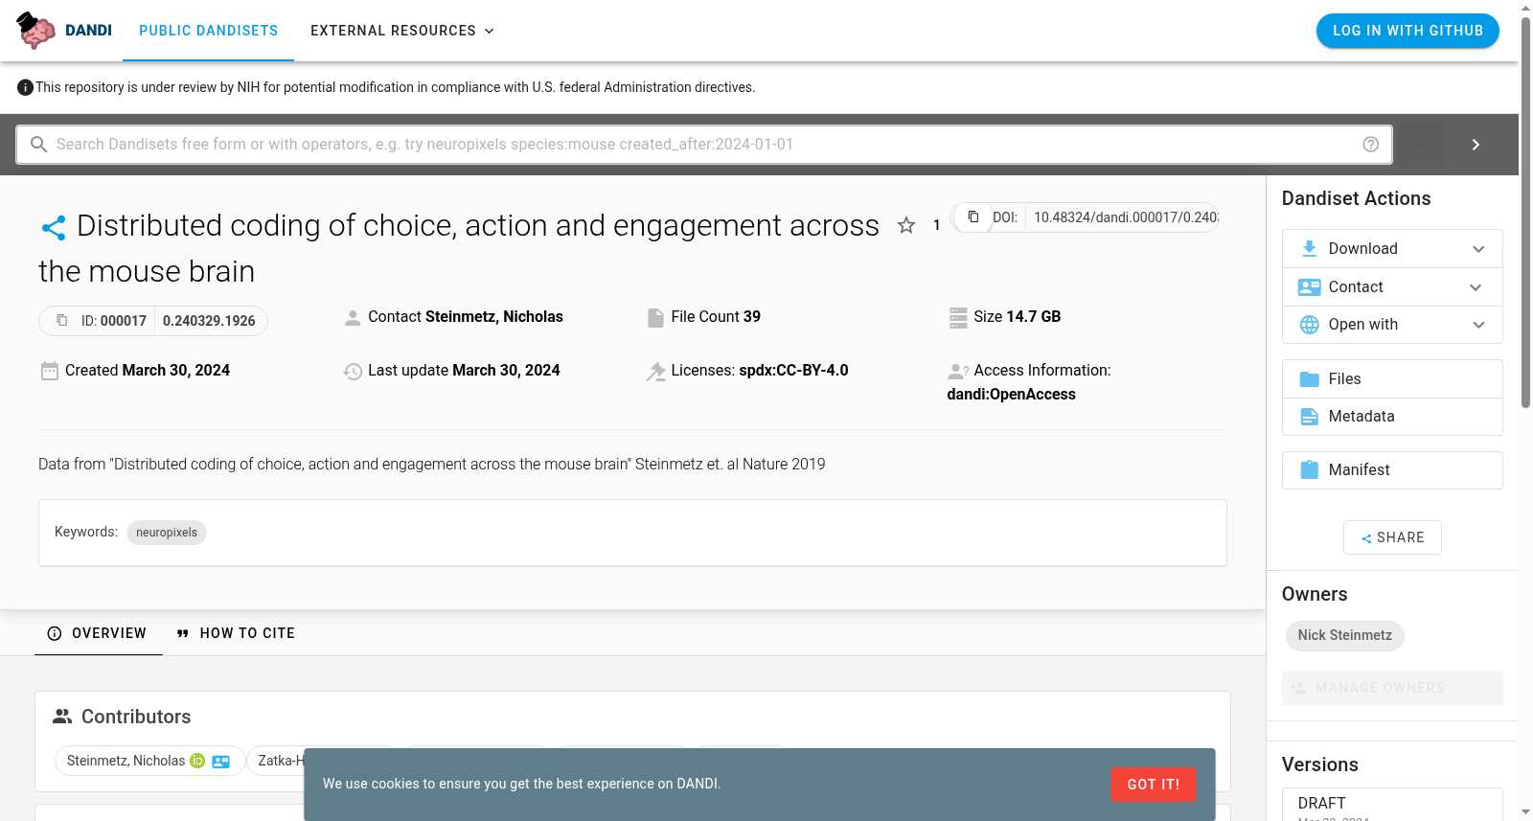The width and height of the screenshot is (1533, 821).
Task: Click the neuropixels keyword chip
Action: click(167, 533)
